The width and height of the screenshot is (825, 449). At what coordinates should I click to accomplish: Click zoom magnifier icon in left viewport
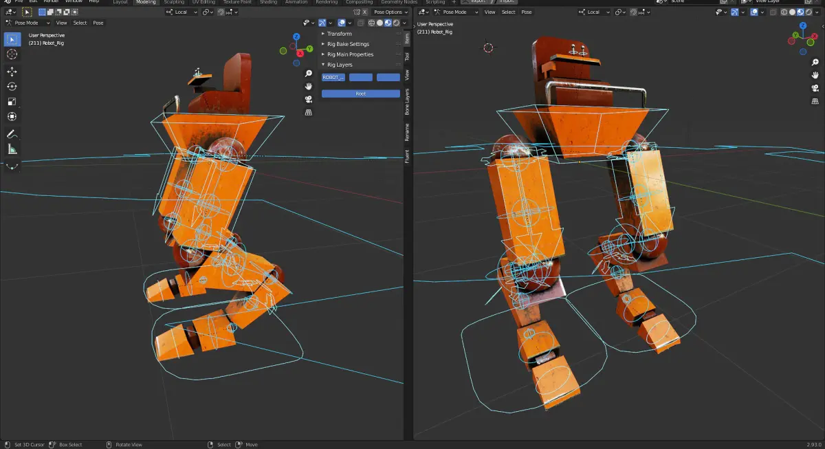309,74
